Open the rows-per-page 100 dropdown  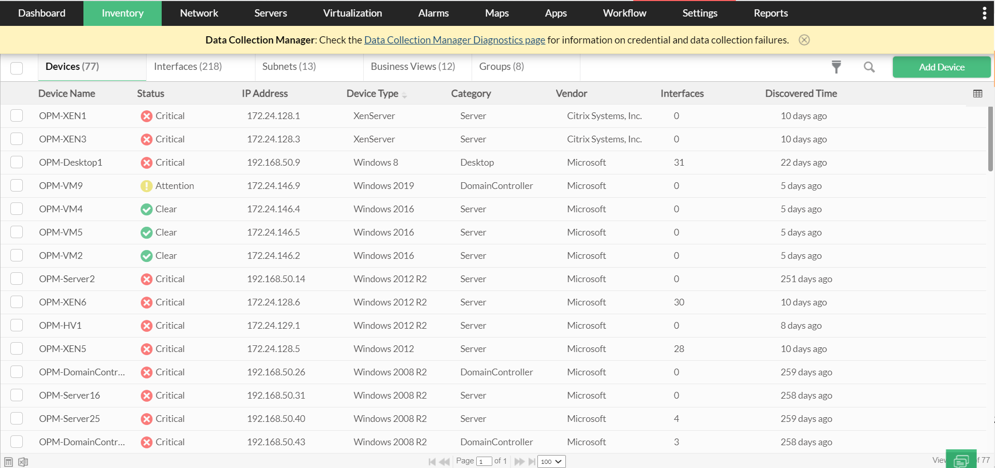pos(551,461)
